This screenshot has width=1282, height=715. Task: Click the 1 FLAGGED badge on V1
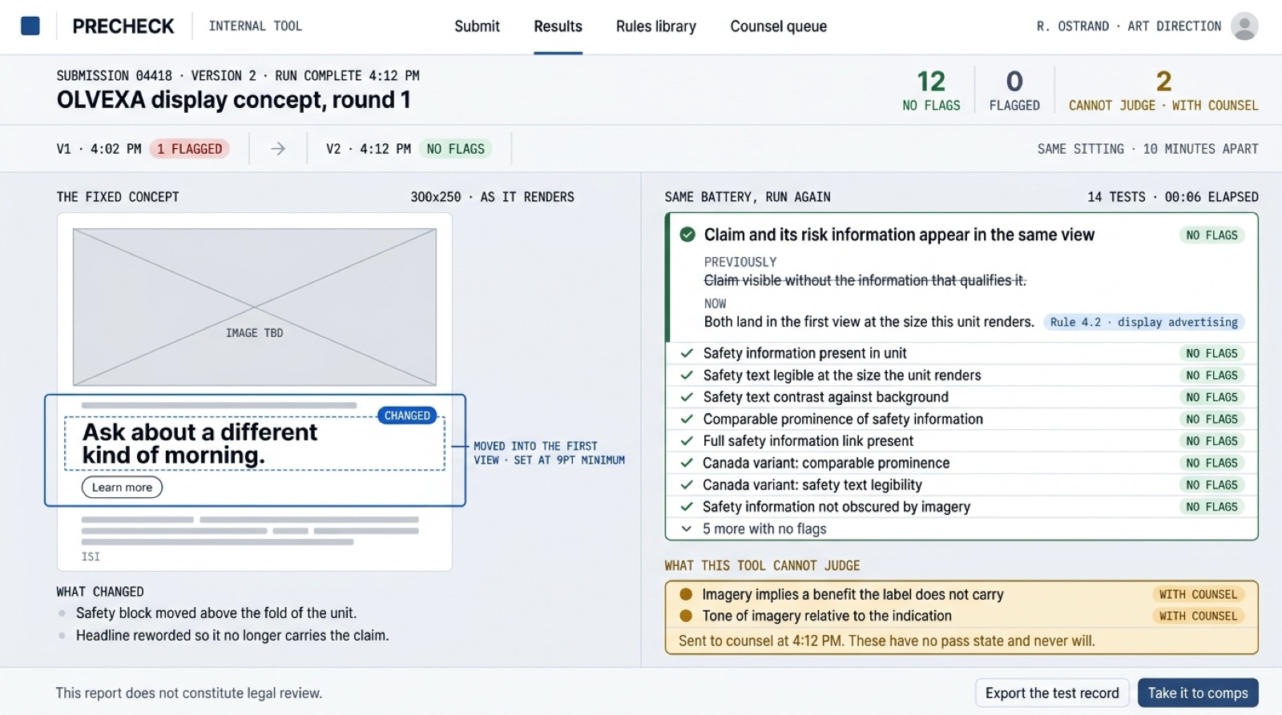tap(190, 149)
